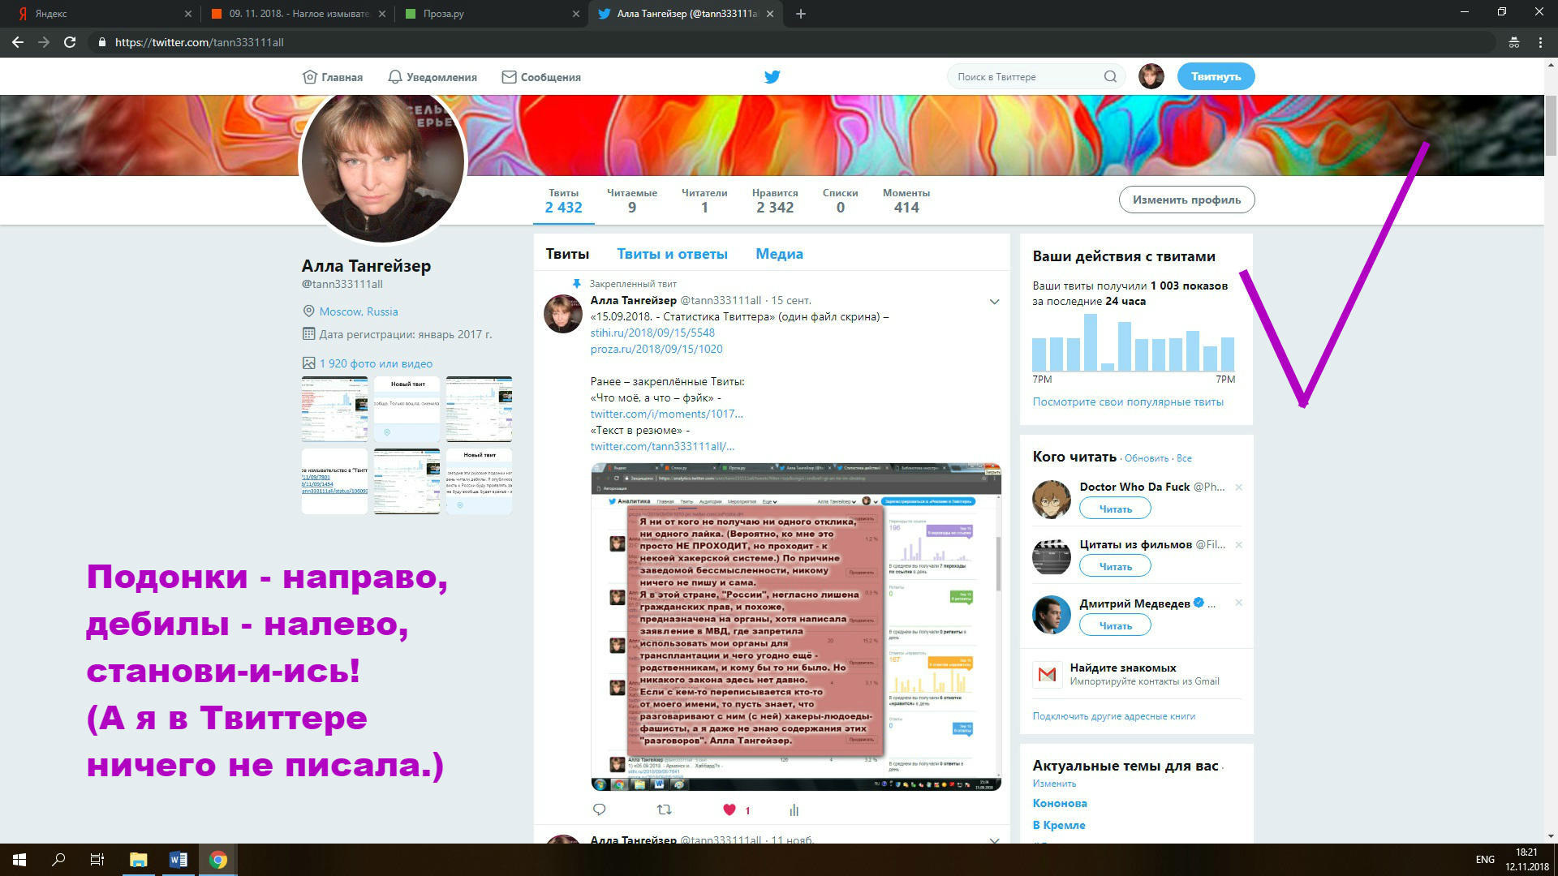
Task: Open Читатели 1 stat
Action: click(704, 200)
